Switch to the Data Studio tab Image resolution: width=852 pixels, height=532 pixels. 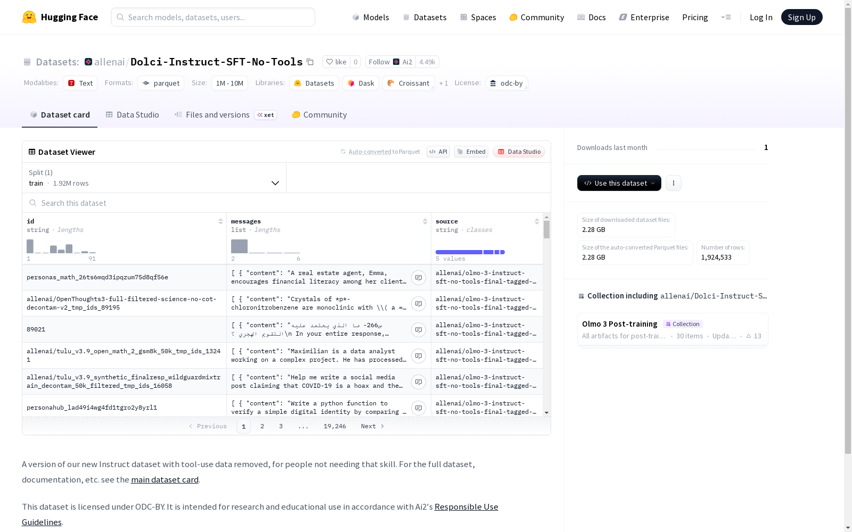pos(133,115)
